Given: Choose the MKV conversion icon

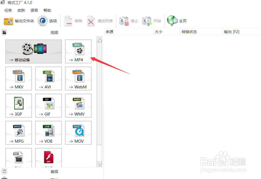Looking at the screenshot, I should (x=18, y=79).
